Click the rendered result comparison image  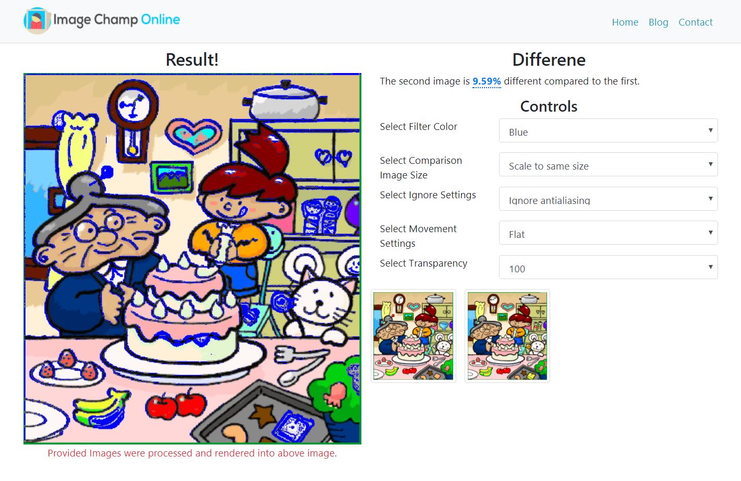[x=192, y=259]
